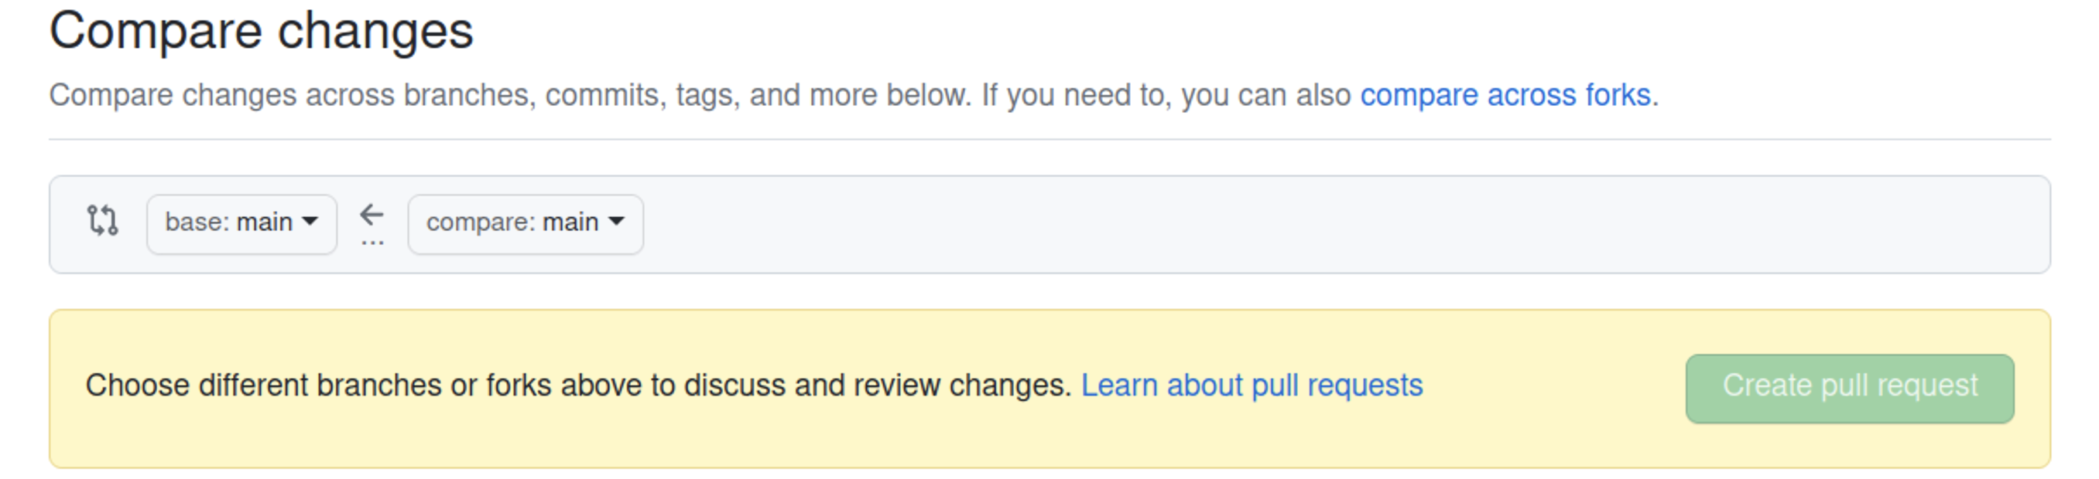Click the caret on compare: main

pyautogui.click(x=617, y=221)
